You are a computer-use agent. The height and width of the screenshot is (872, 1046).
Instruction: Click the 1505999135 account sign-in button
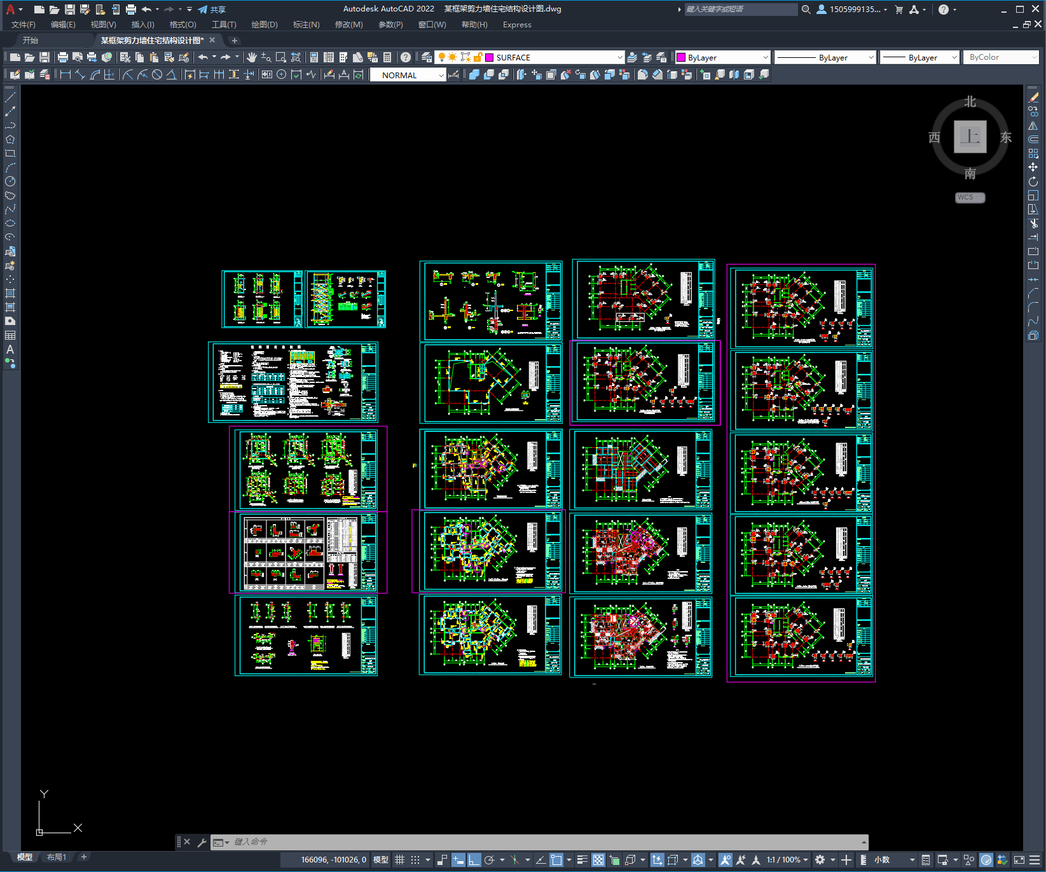click(852, 10)
